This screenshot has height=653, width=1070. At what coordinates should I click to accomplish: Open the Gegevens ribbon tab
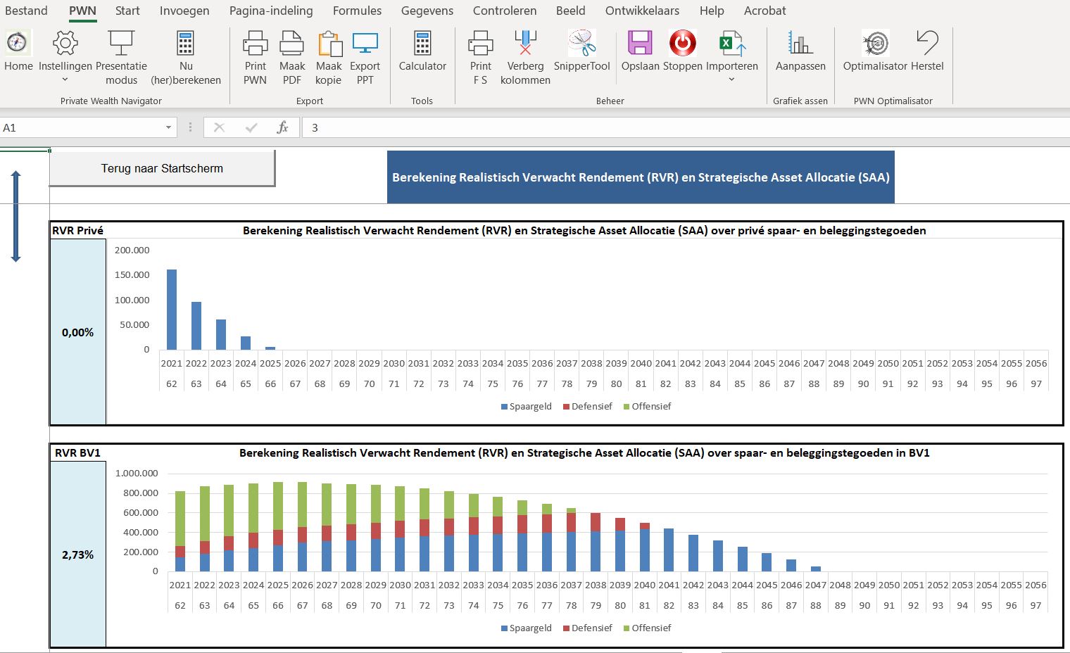(427, 11)
